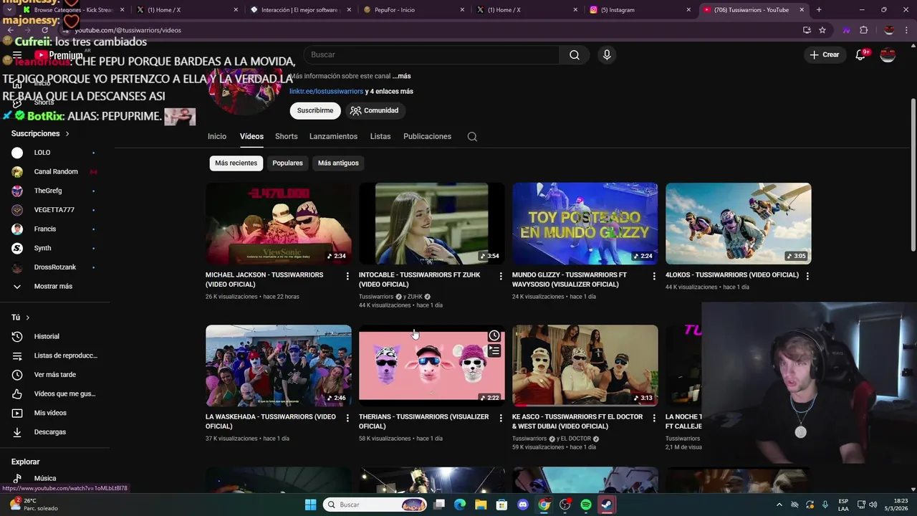Open options menu for MICHAEL JACKSON video
The width and height of the screenshot is (917, 516).
pos(347,276)
